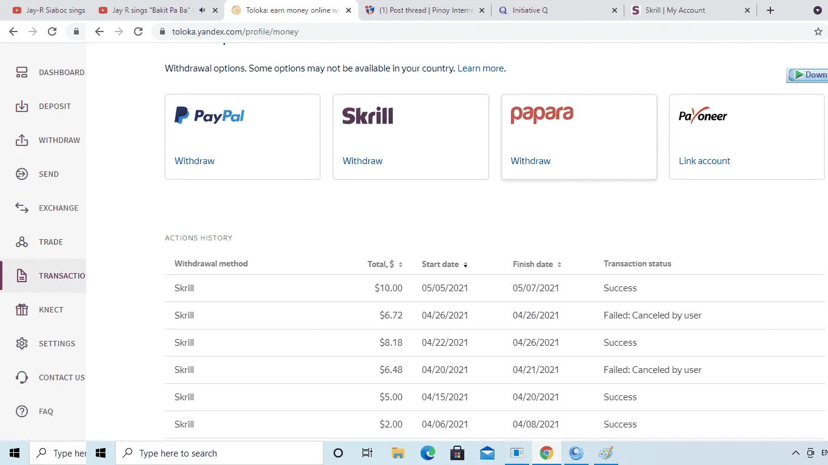This screenshot has width=828, height=465.
Task: Choose the Send icon in the sidebar
Action: tap(22, 174)
